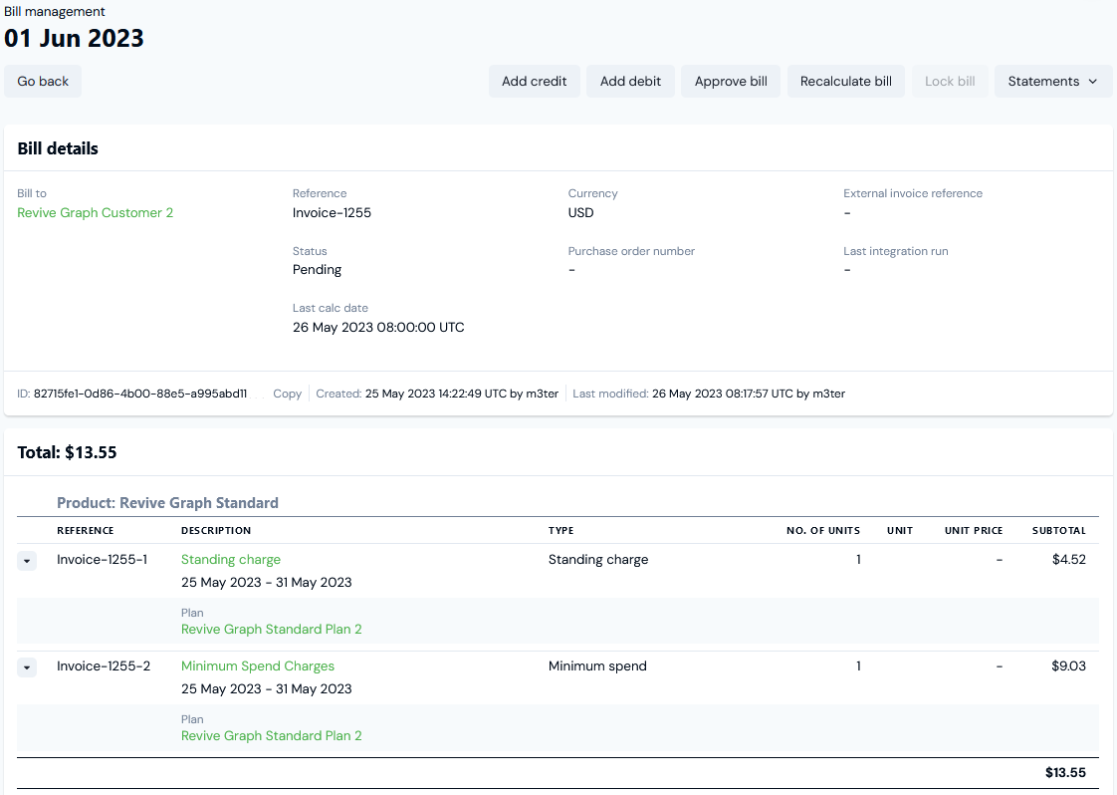Expand the Invoice-1255-1 line item arrow
Screen dimensions: 1117x795
point(27,561)
